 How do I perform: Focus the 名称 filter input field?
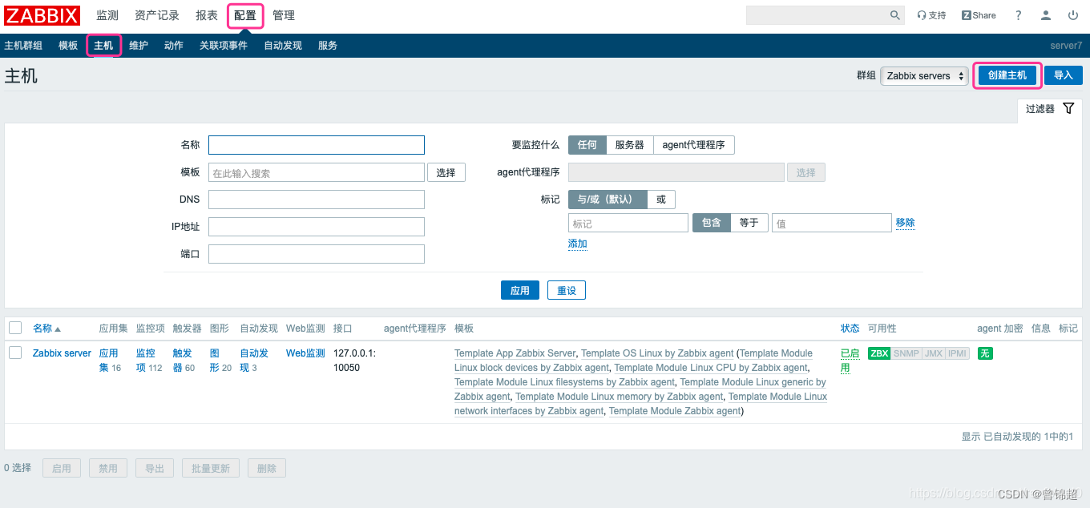(317, 145)
